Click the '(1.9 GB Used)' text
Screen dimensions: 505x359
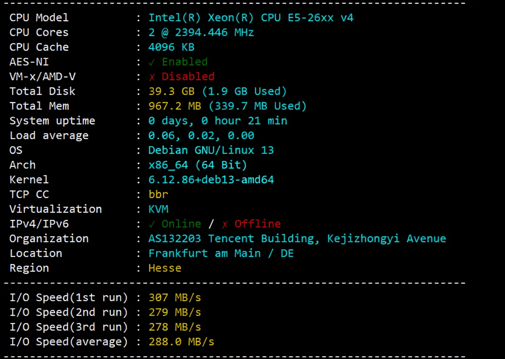coord(244,91)
